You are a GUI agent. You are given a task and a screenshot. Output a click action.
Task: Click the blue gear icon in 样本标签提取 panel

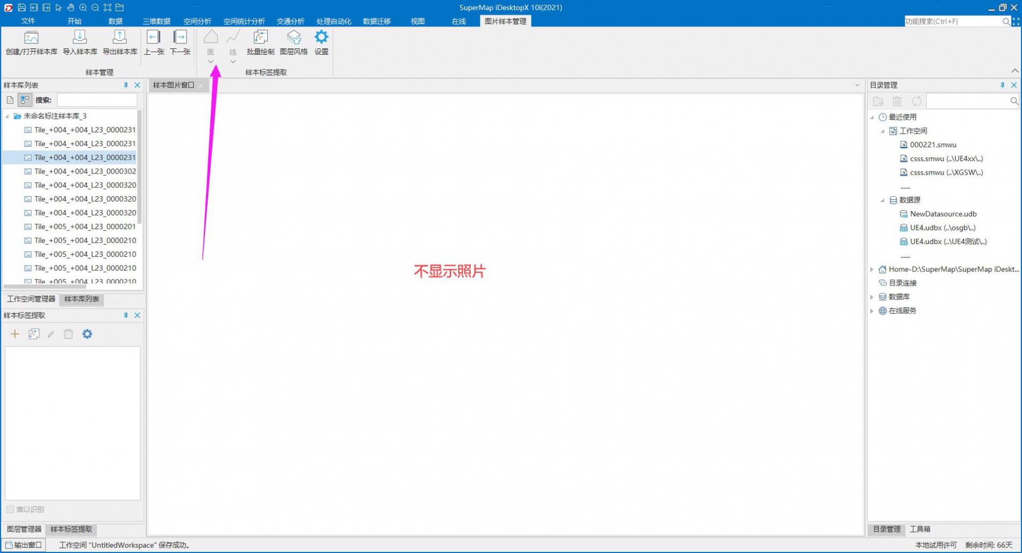[87, 334]
